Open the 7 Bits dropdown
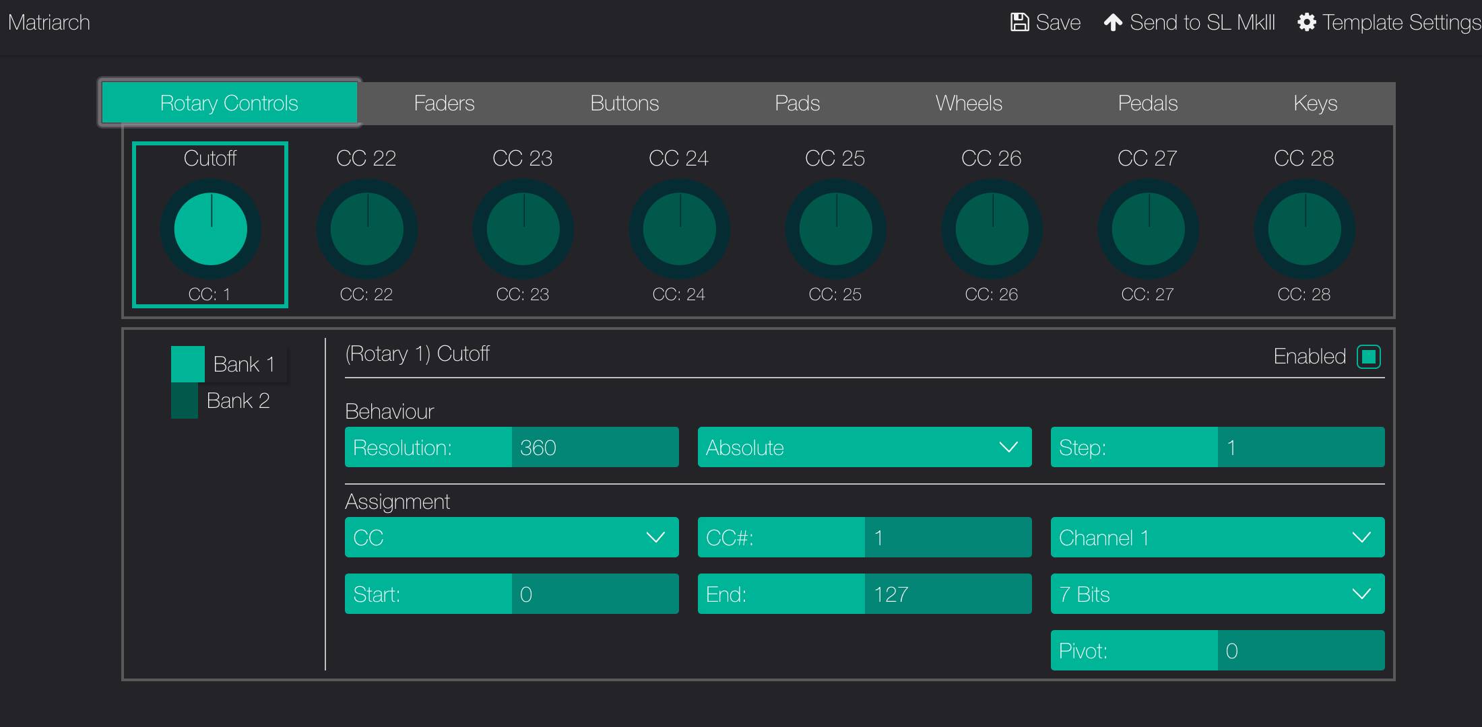Image resolution: width=1482 pixels, height=727 pixels. 1217,594
